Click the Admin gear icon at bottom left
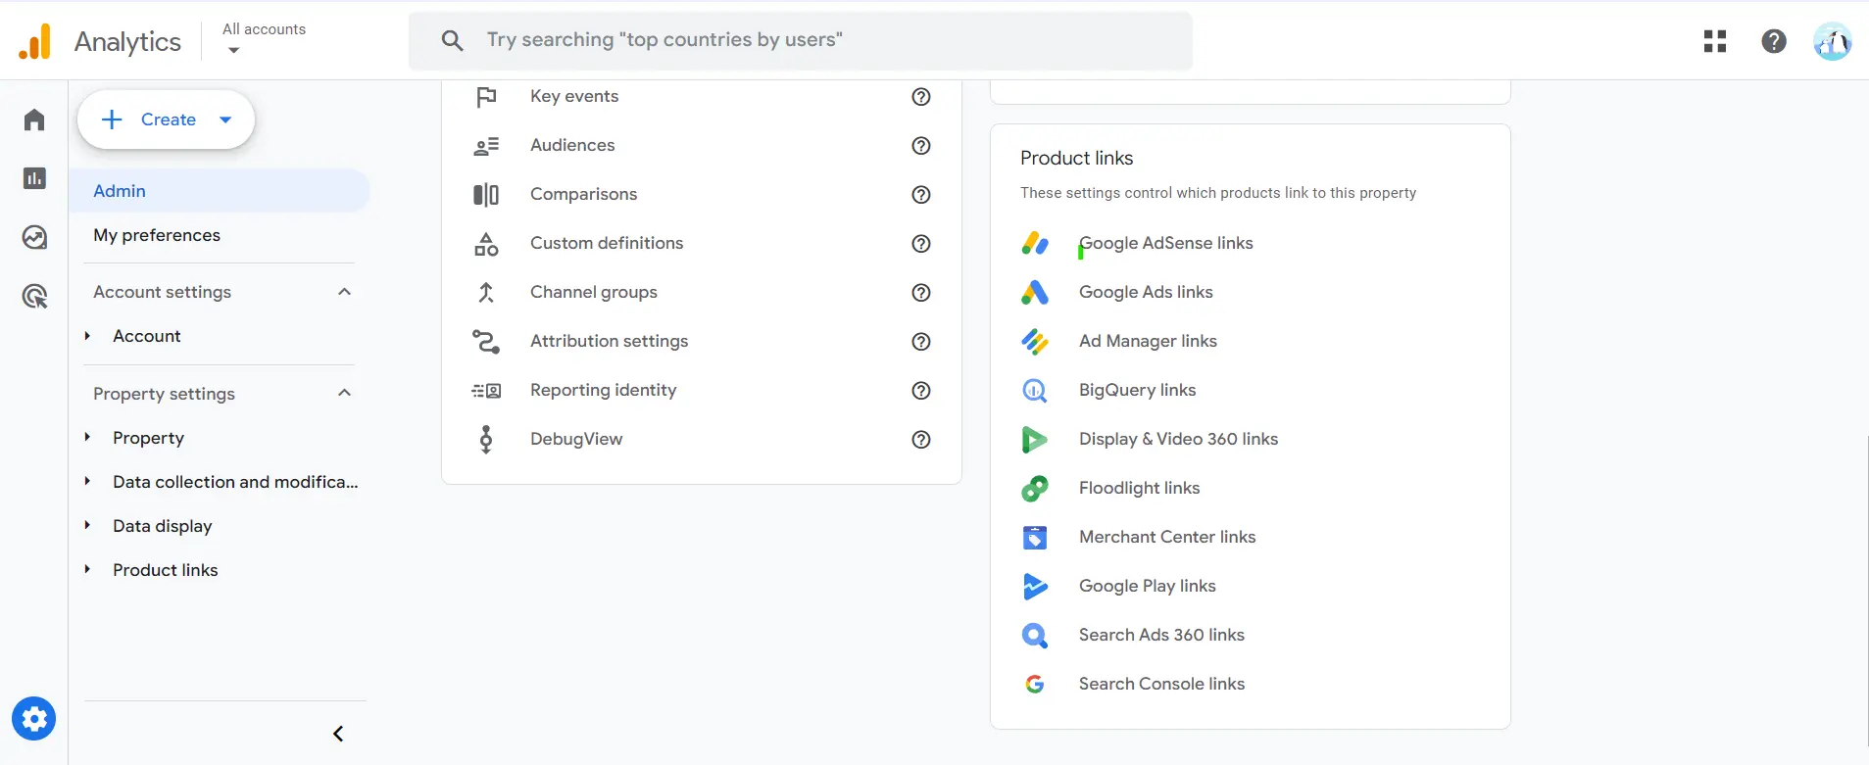 tap(34, 719)
